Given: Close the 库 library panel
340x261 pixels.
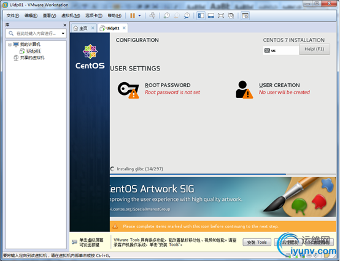Looking at the screenshot, I should (64, 25).
